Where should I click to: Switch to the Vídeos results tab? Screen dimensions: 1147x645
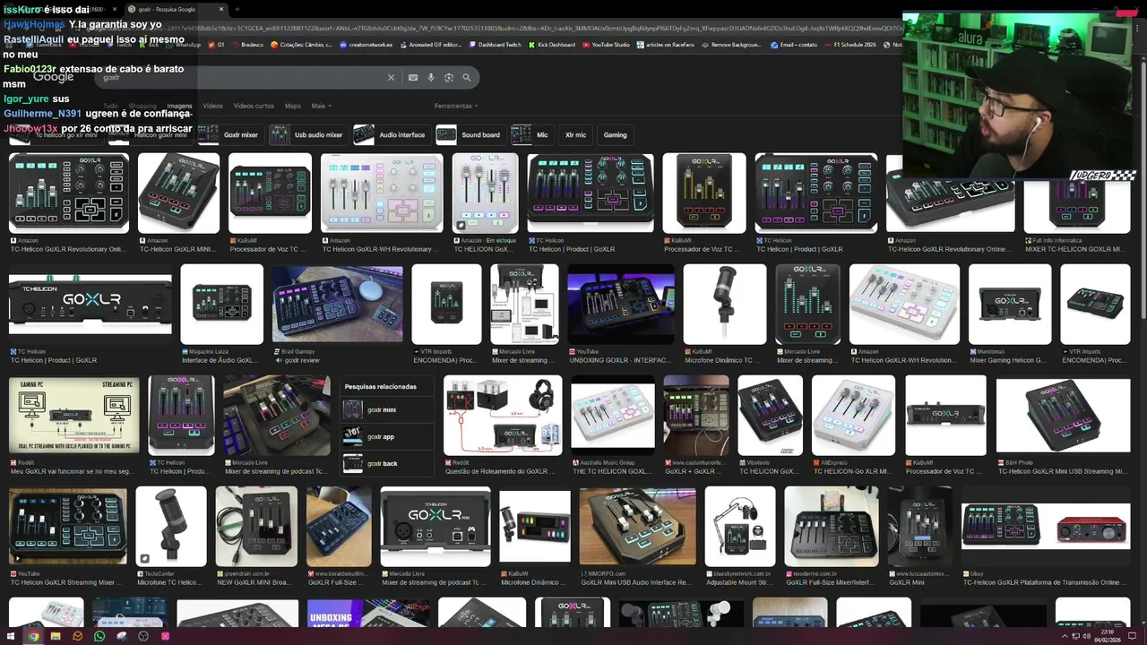[x=212, y=106]
